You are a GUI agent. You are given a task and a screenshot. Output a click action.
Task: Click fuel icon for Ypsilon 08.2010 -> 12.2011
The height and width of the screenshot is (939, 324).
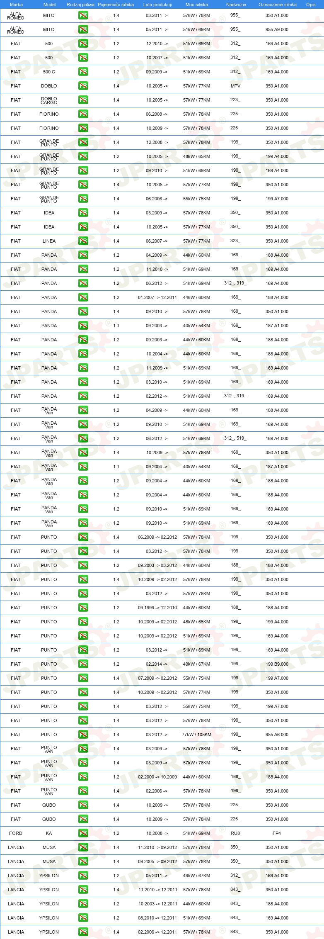point(83,918)
